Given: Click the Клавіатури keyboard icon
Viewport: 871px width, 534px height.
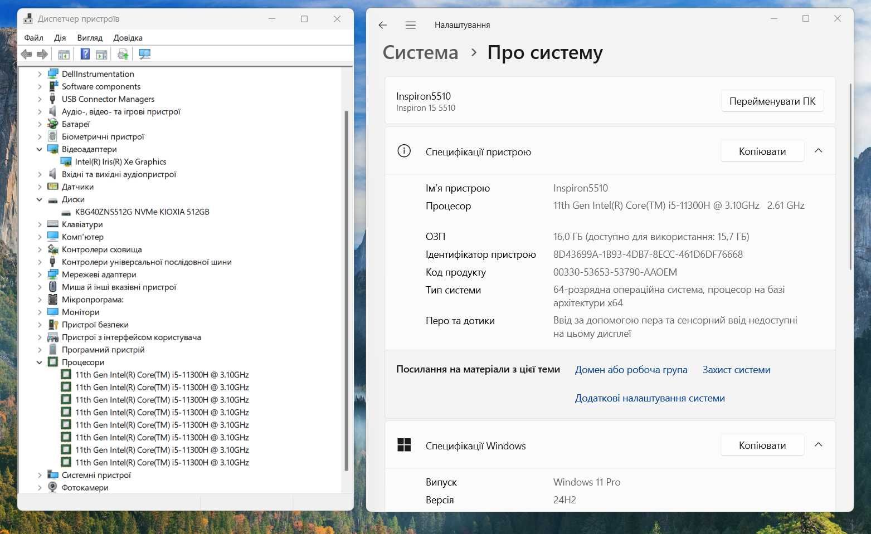Looking at the screenshot, I should [x=53, y=224].
